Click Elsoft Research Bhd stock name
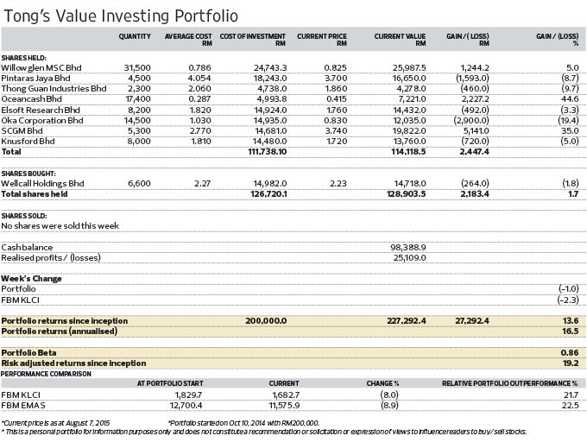 (x=41, y=110)
